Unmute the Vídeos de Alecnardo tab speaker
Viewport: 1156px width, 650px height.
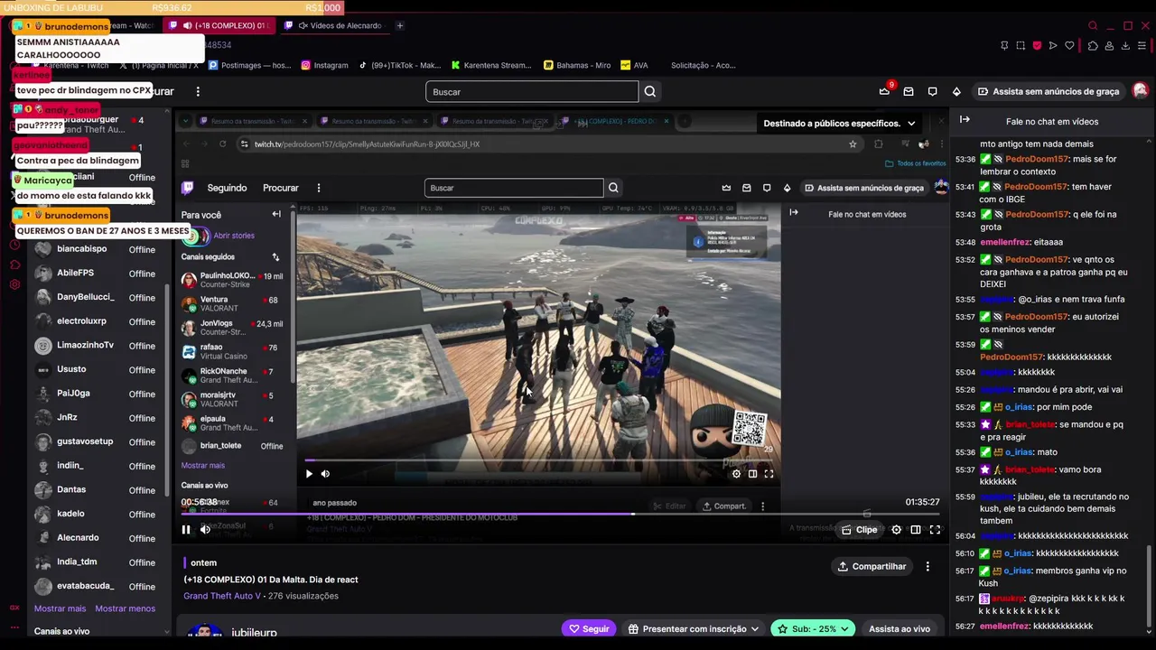point(303,25)
